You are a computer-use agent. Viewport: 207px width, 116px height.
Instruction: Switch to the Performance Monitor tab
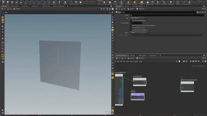coord(137,6)
